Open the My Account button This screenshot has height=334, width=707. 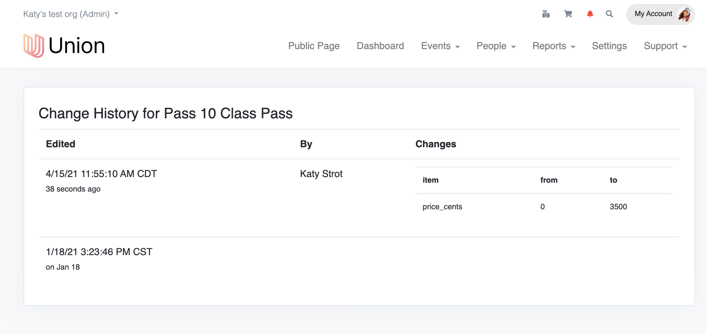(x=660, y=14)
